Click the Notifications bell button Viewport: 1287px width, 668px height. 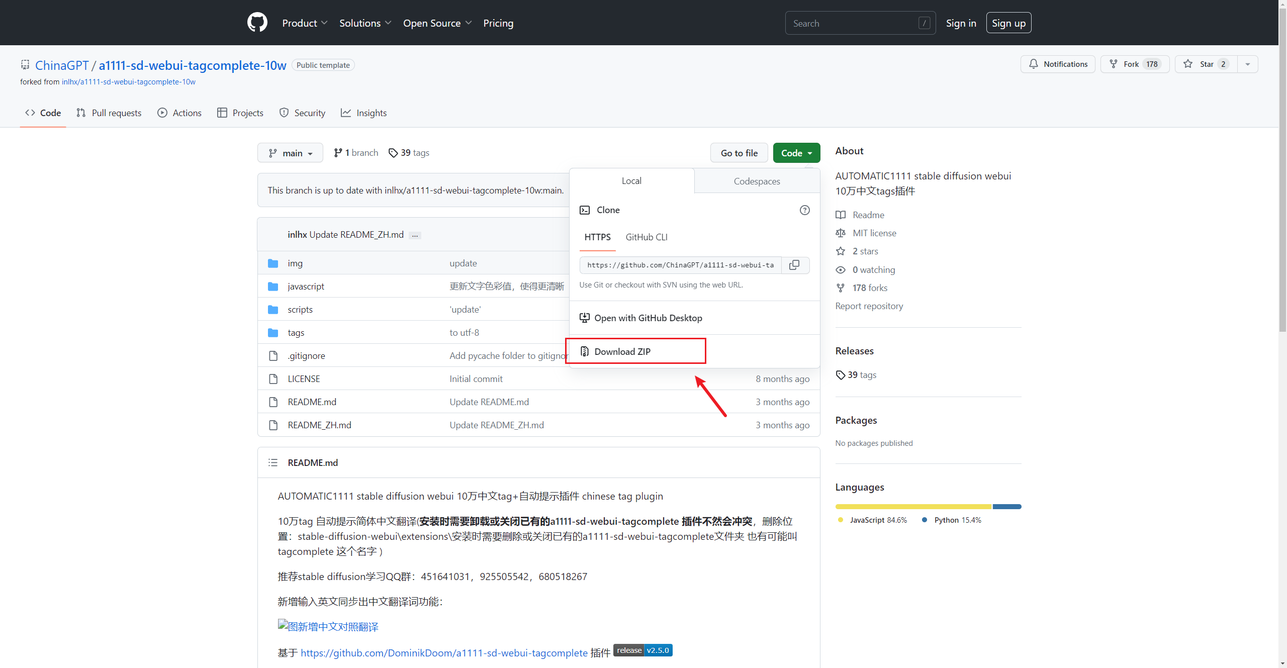coord(1058,64)
